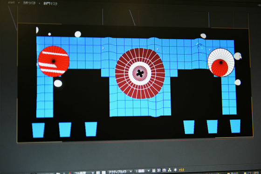Screen dimensions: 261x174
Task: Click the show channel color icon
Action: (69, 173)
